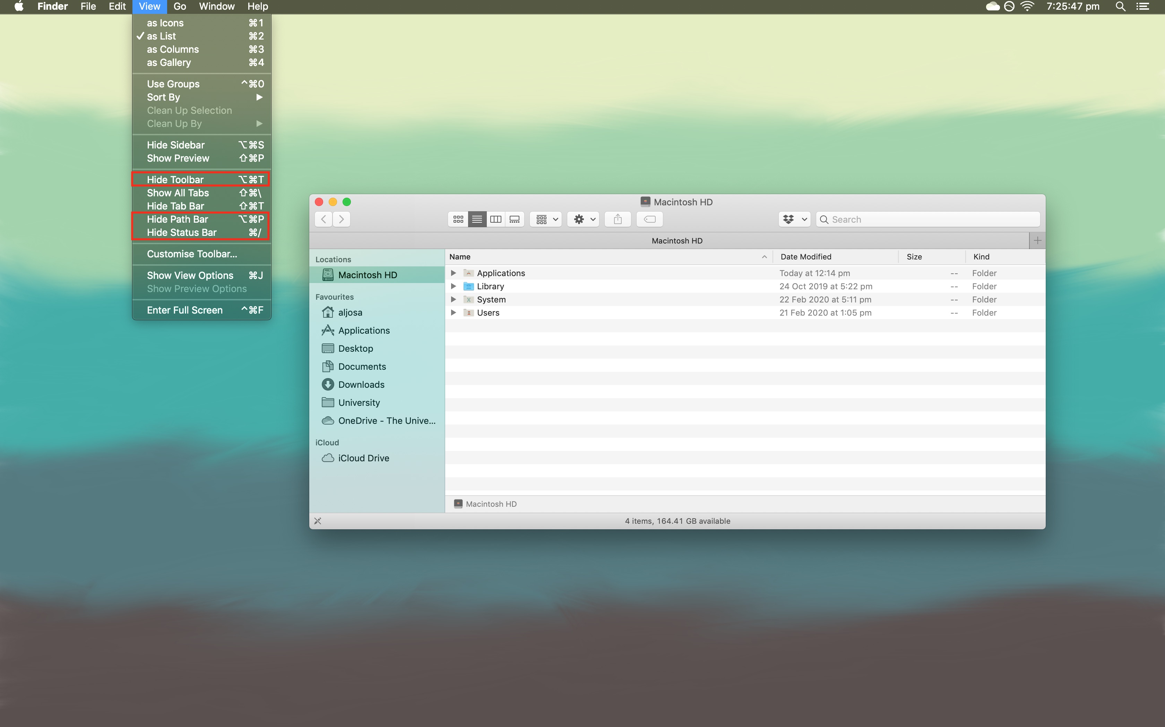Click the Column view icon in toolbar
Viewport: 1165px width, 727px height.
tap(495, 219)
